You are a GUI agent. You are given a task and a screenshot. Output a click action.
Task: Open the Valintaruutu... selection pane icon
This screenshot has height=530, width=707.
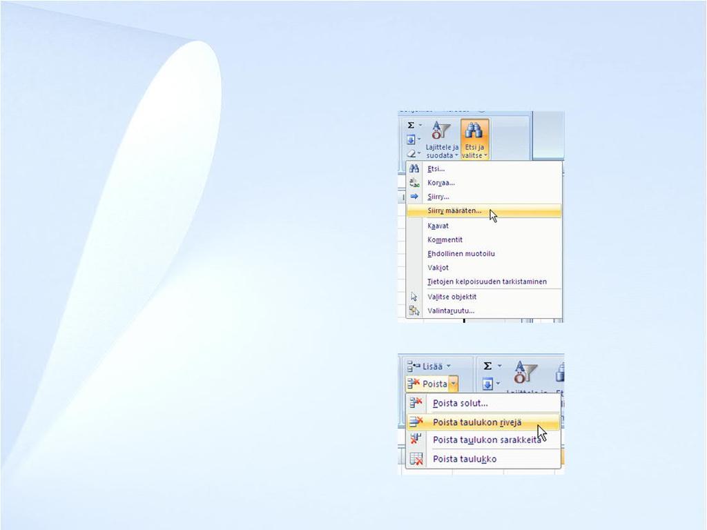[x=414, y=311]
